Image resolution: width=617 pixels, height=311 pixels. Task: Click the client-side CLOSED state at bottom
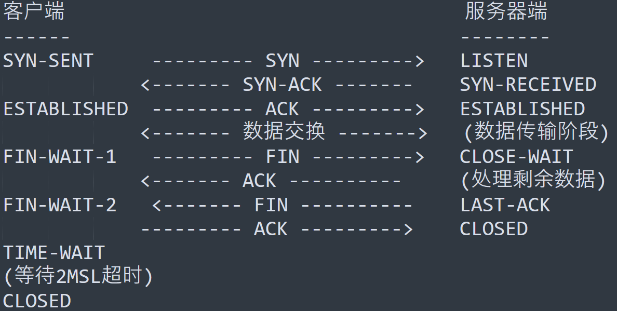[x=37, y=301]
